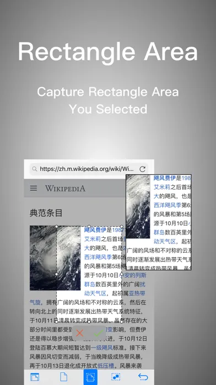Cancel the selection with the red X
This screenshot has height=385, width=216.
(x=80, y=333)
